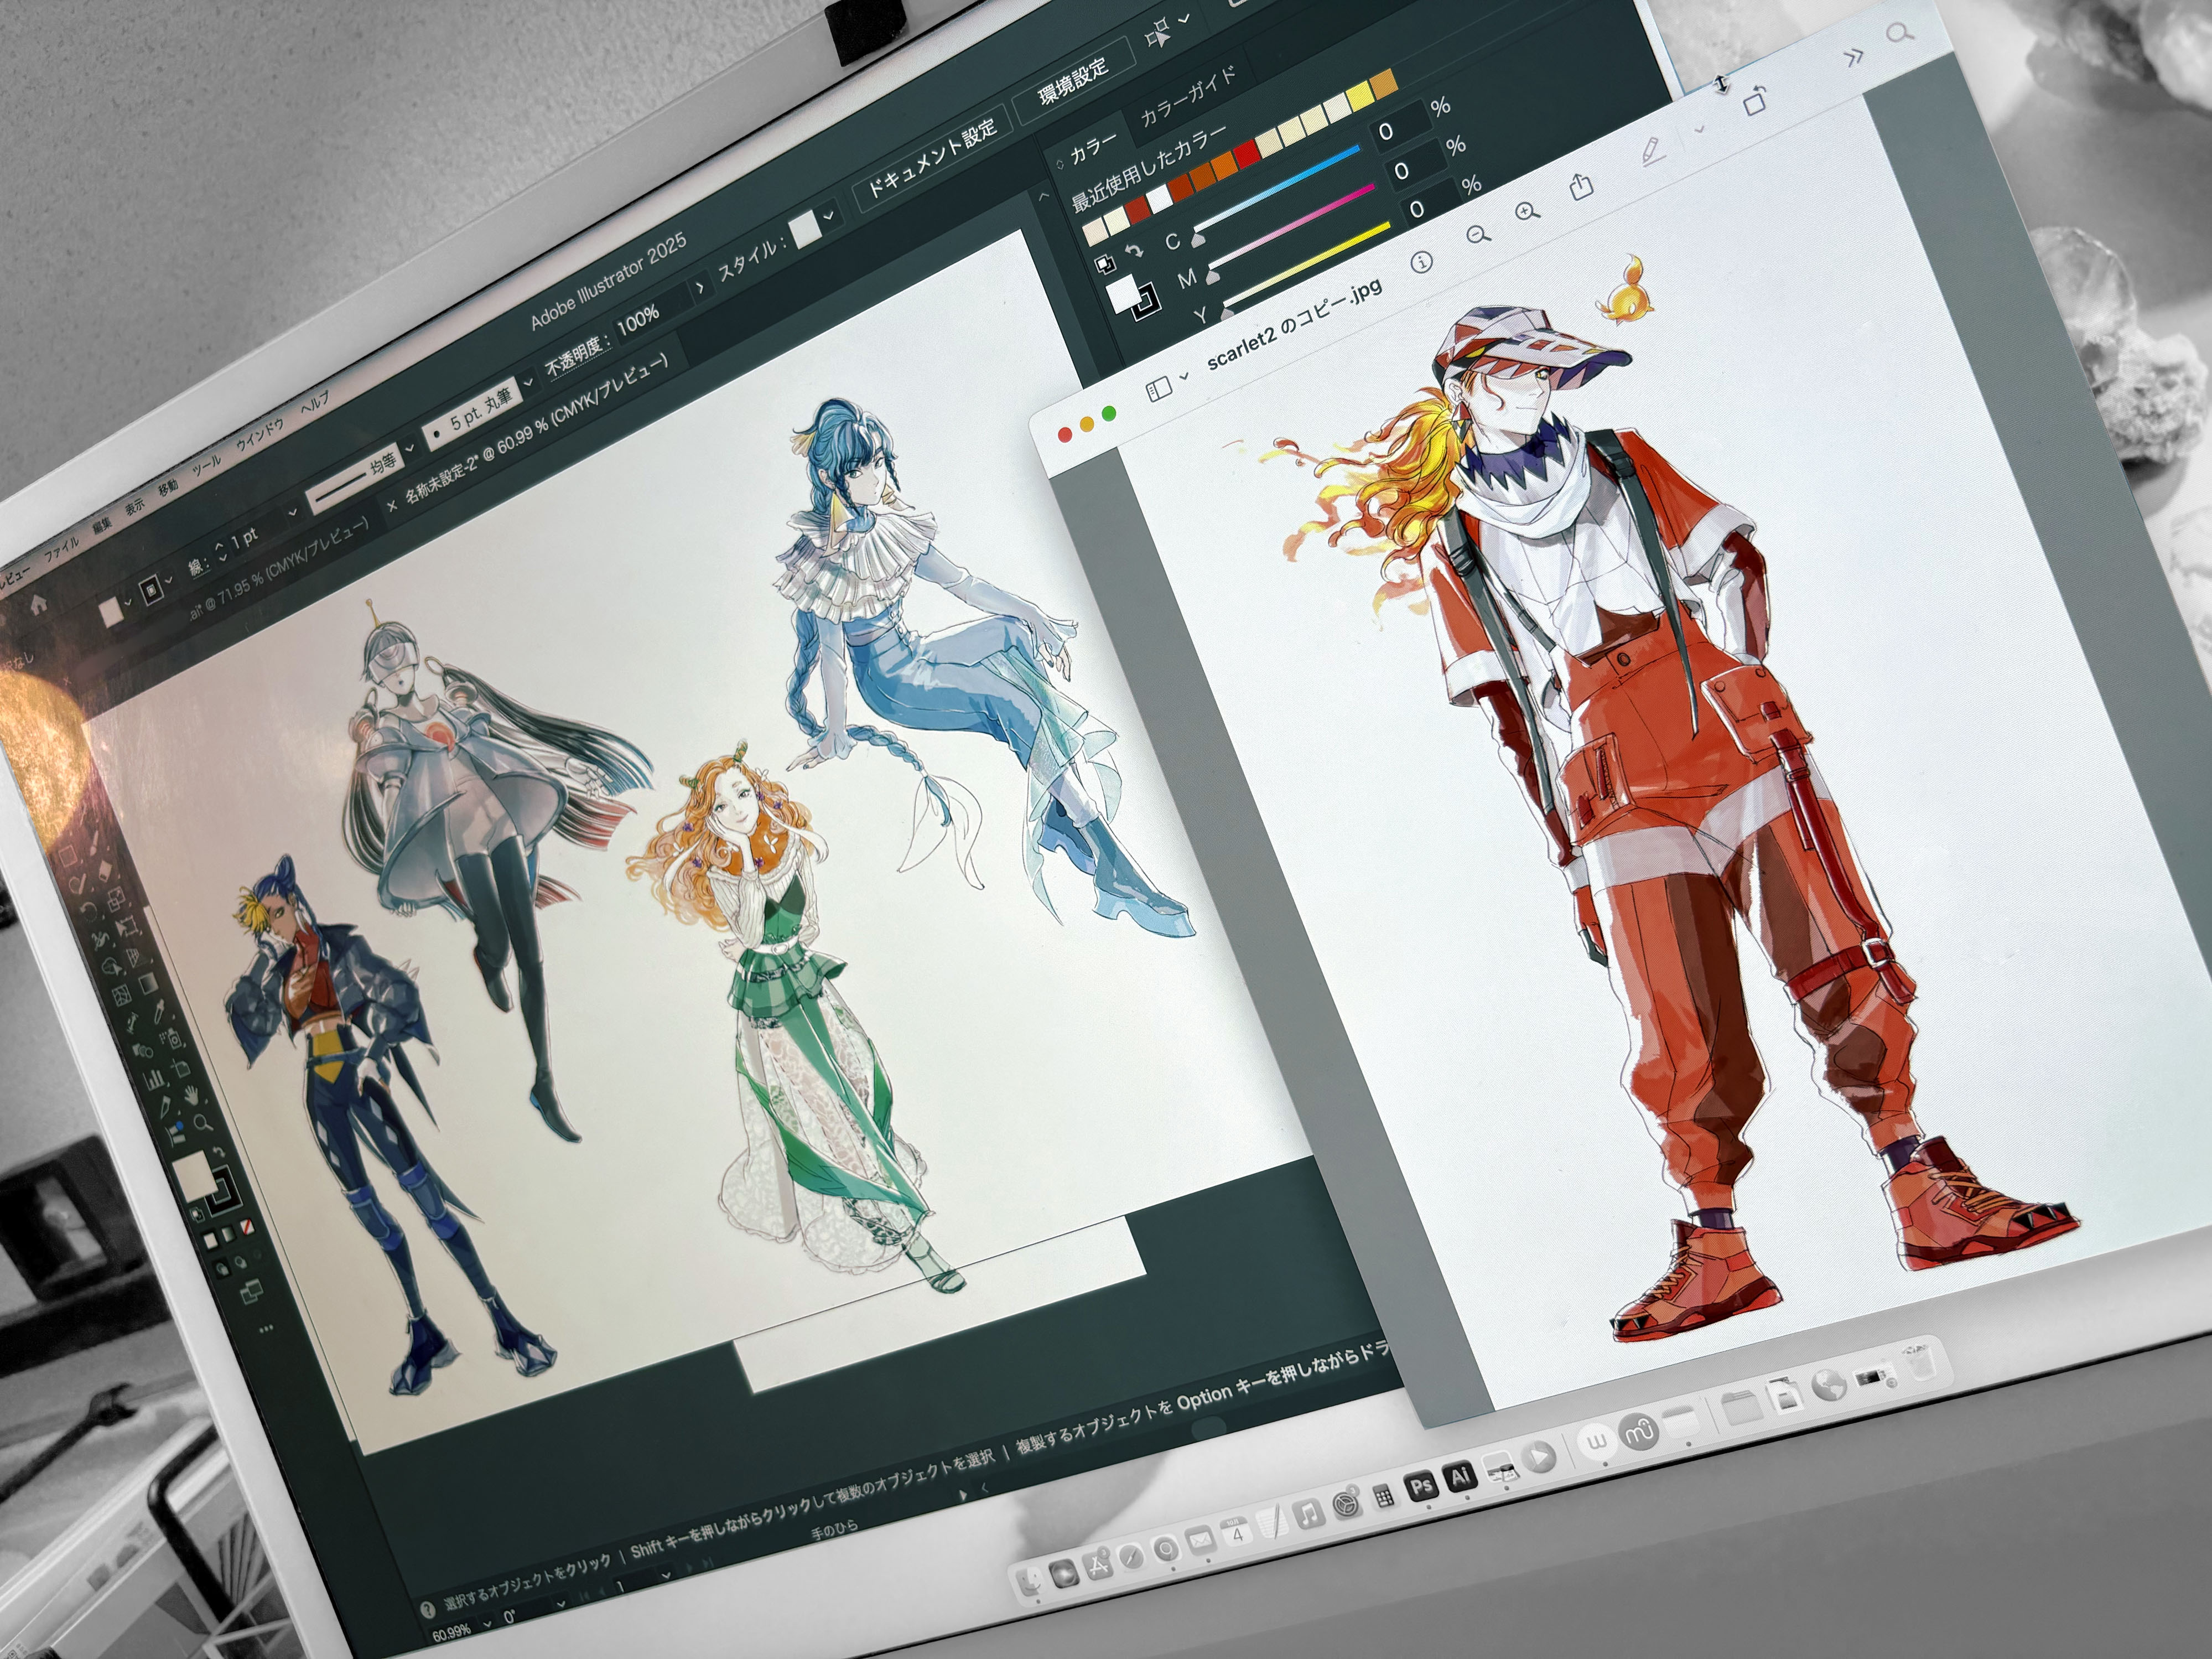
Task: Swap fill and stroke arrows icon
Action: [1134, 252]
